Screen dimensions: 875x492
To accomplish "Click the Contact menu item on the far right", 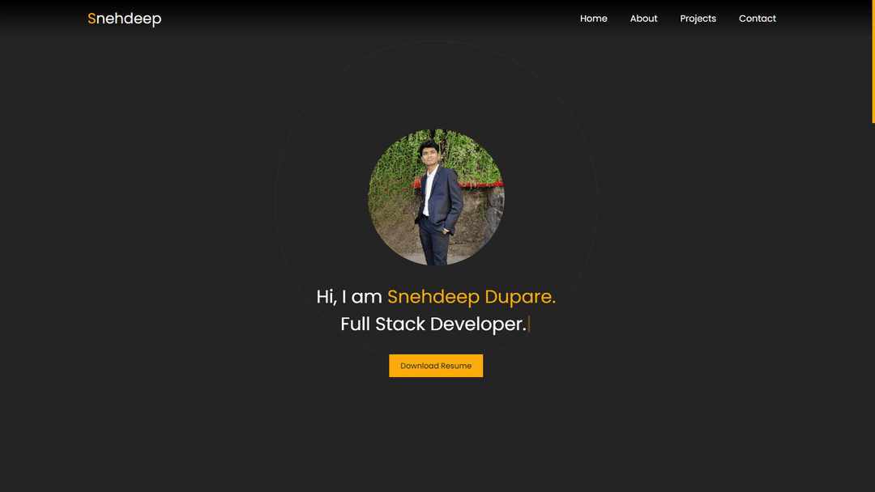I will [757, 18].
